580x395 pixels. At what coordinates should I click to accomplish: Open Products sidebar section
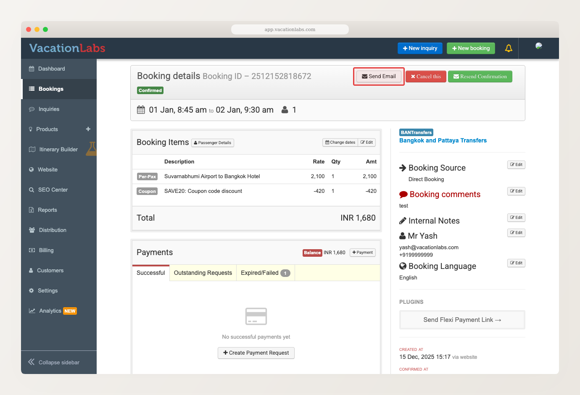(x=59, y=129)
